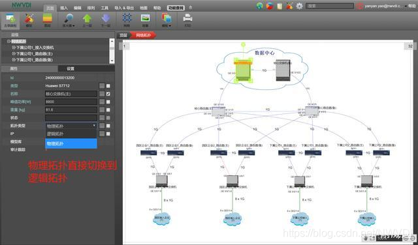Toggle checkbox in the 峰值功率(W) row
The height and width of the screenshot is (245, 418).
(108, 102)
